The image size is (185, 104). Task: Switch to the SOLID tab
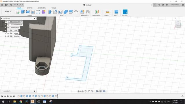pos(19,8)
